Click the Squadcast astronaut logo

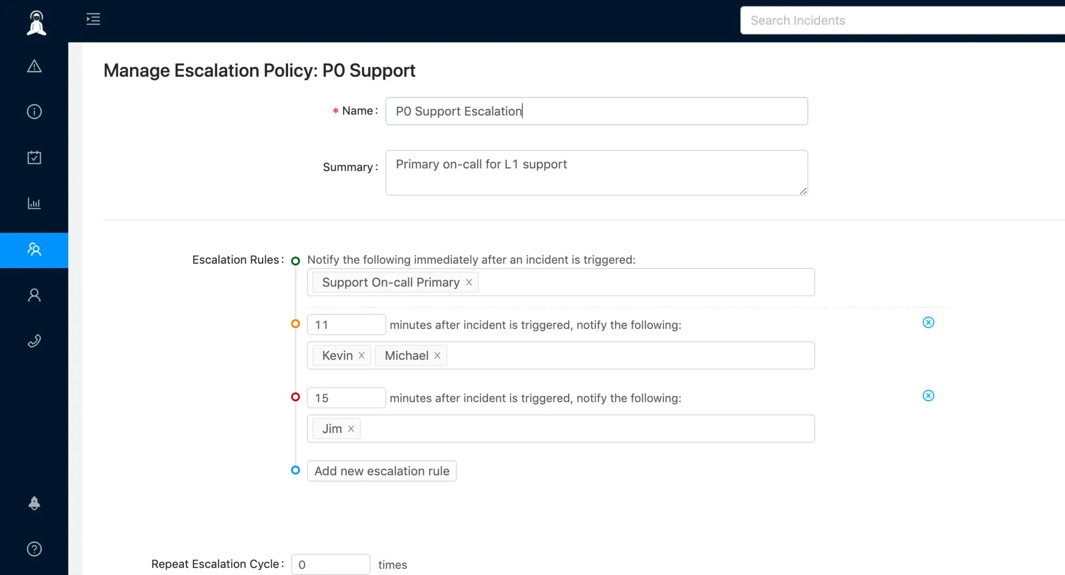click(36, 22)
